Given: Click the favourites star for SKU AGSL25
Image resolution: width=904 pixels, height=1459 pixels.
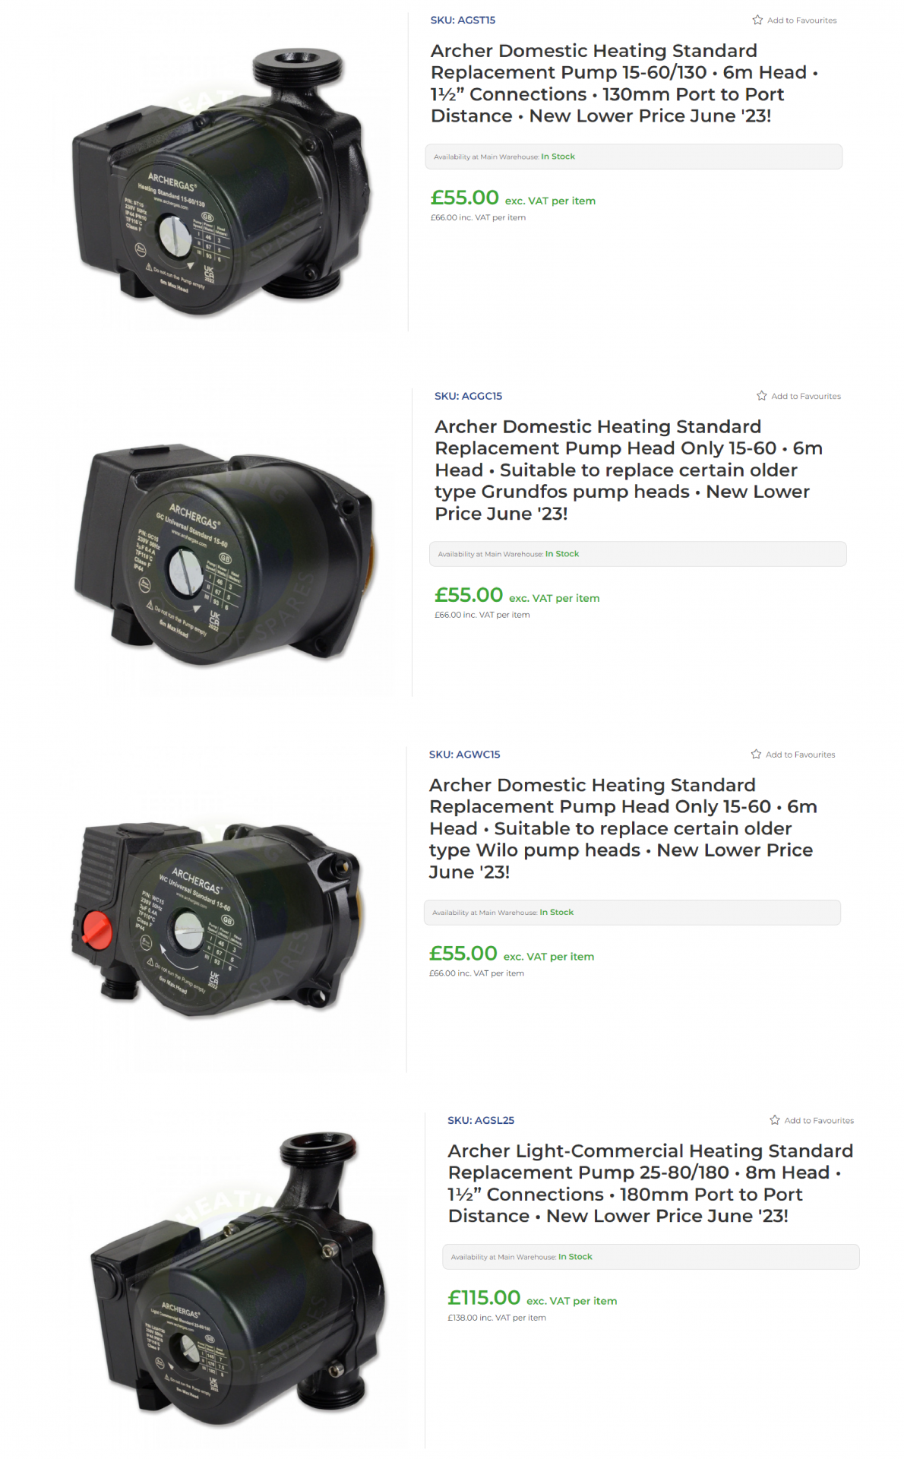Looking at the screenshot, I should [774, 1119].
